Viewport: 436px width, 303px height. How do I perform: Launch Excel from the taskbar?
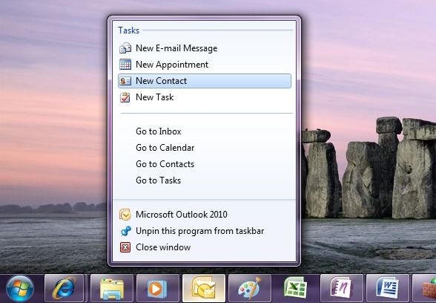pos(296,288)
